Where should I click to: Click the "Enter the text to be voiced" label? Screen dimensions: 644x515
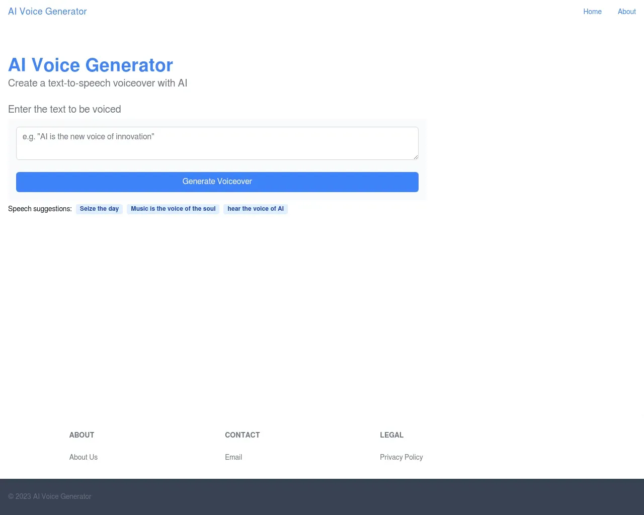pos(64,109)
